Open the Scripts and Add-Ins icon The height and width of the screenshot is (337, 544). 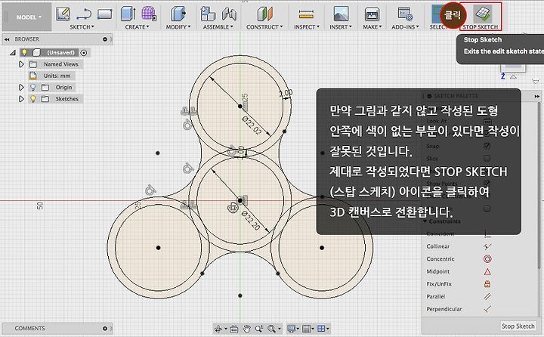click(405, 14)
